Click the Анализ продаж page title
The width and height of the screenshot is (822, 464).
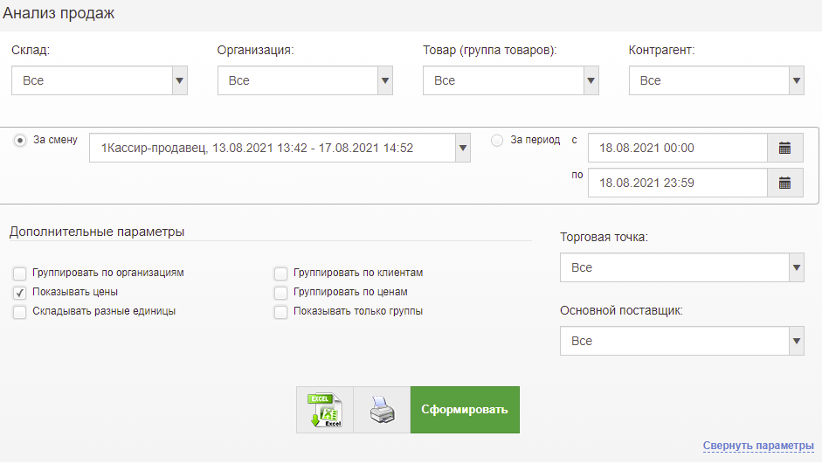(x=59, y=13)
